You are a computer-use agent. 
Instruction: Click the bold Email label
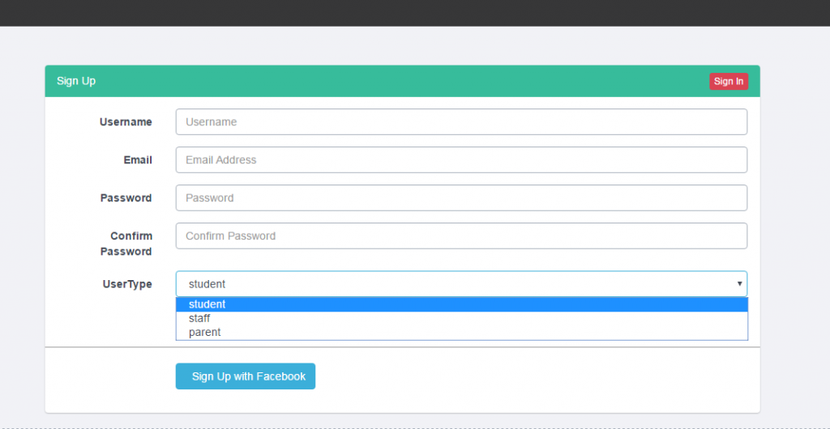138,160
